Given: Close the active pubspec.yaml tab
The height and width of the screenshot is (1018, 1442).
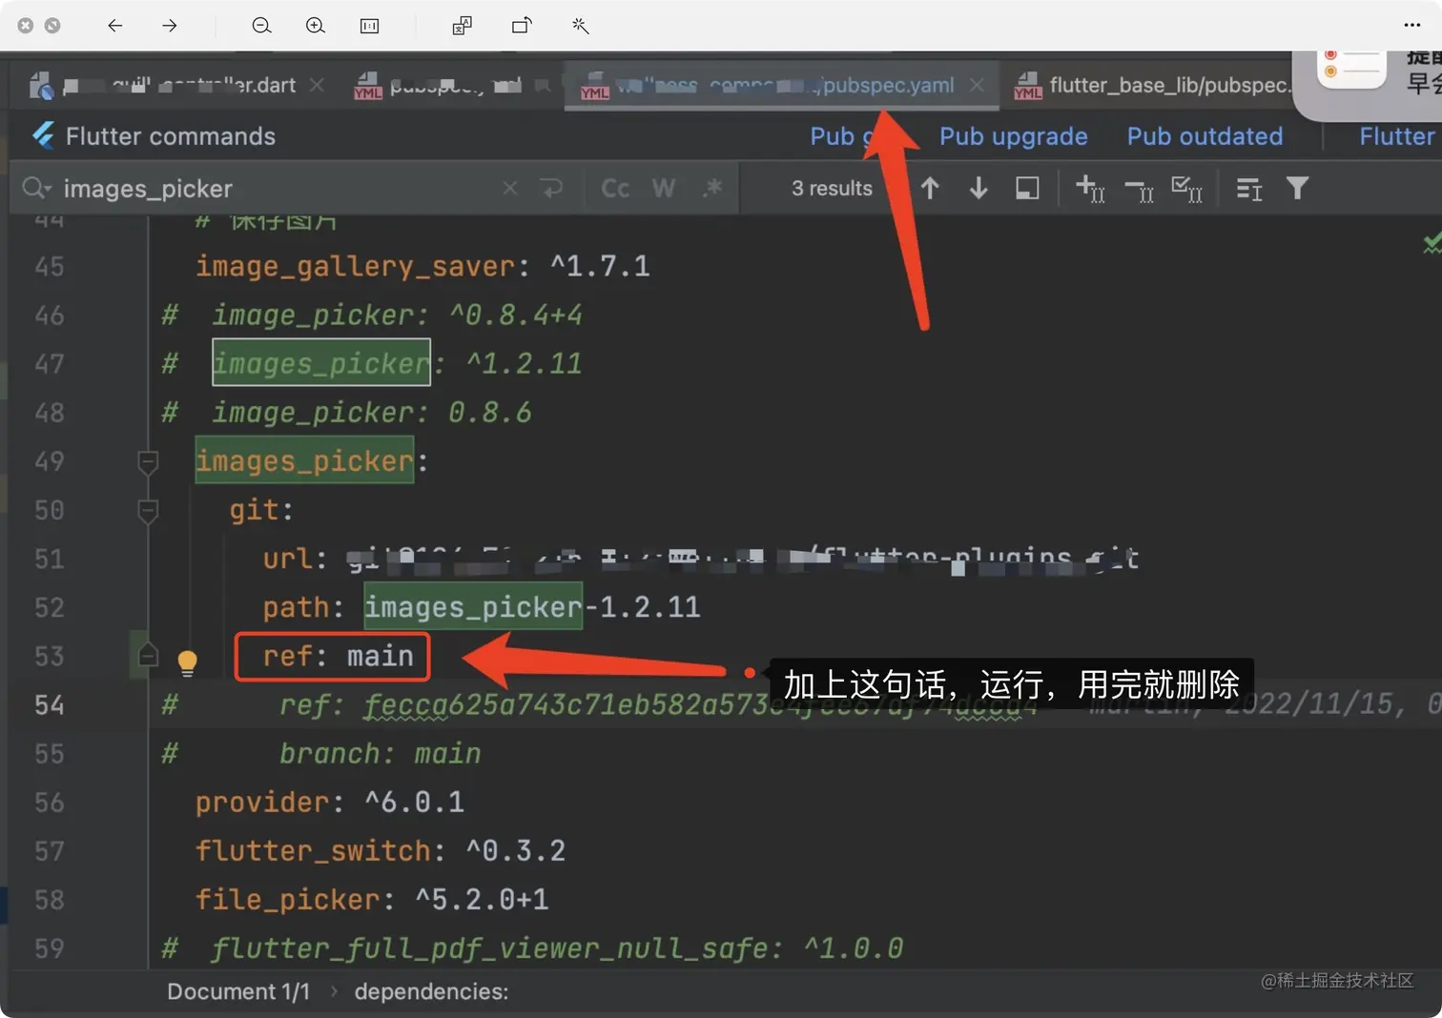Looking at the screenshot, I should coord(977,85).
